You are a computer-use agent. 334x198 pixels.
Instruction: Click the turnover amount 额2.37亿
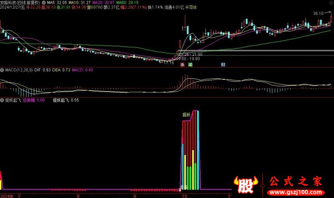[x=111, y=8]
